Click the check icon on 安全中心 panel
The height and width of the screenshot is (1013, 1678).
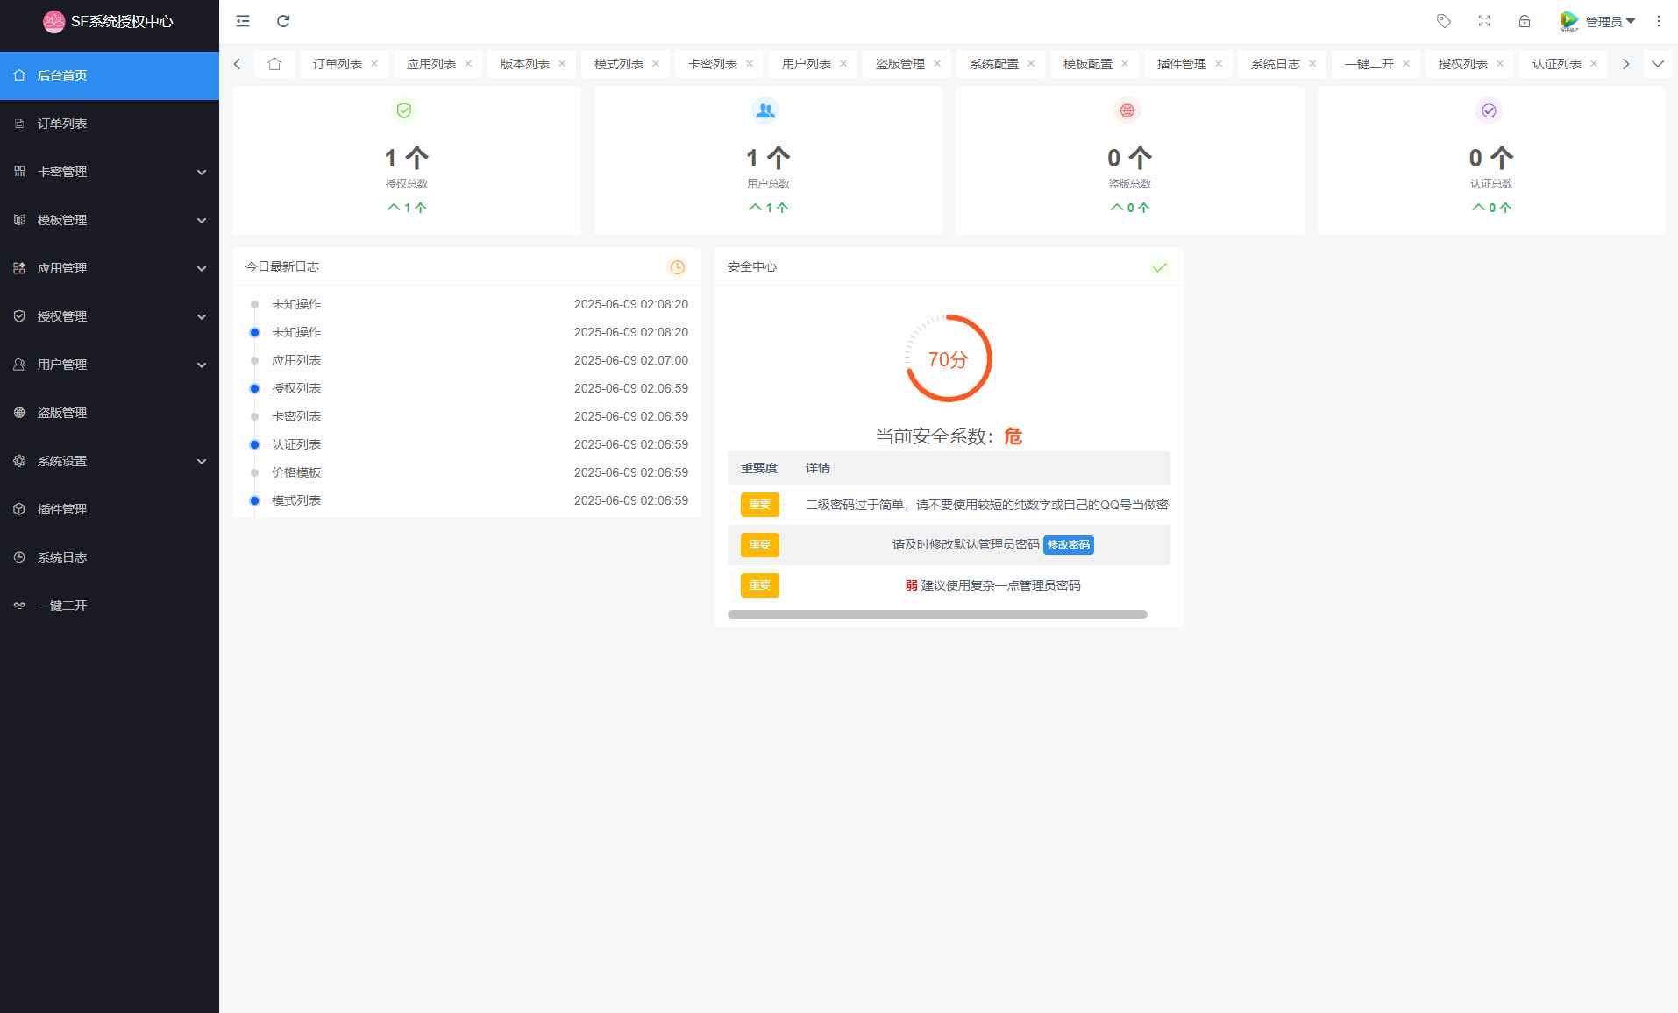coord(1159,266)
